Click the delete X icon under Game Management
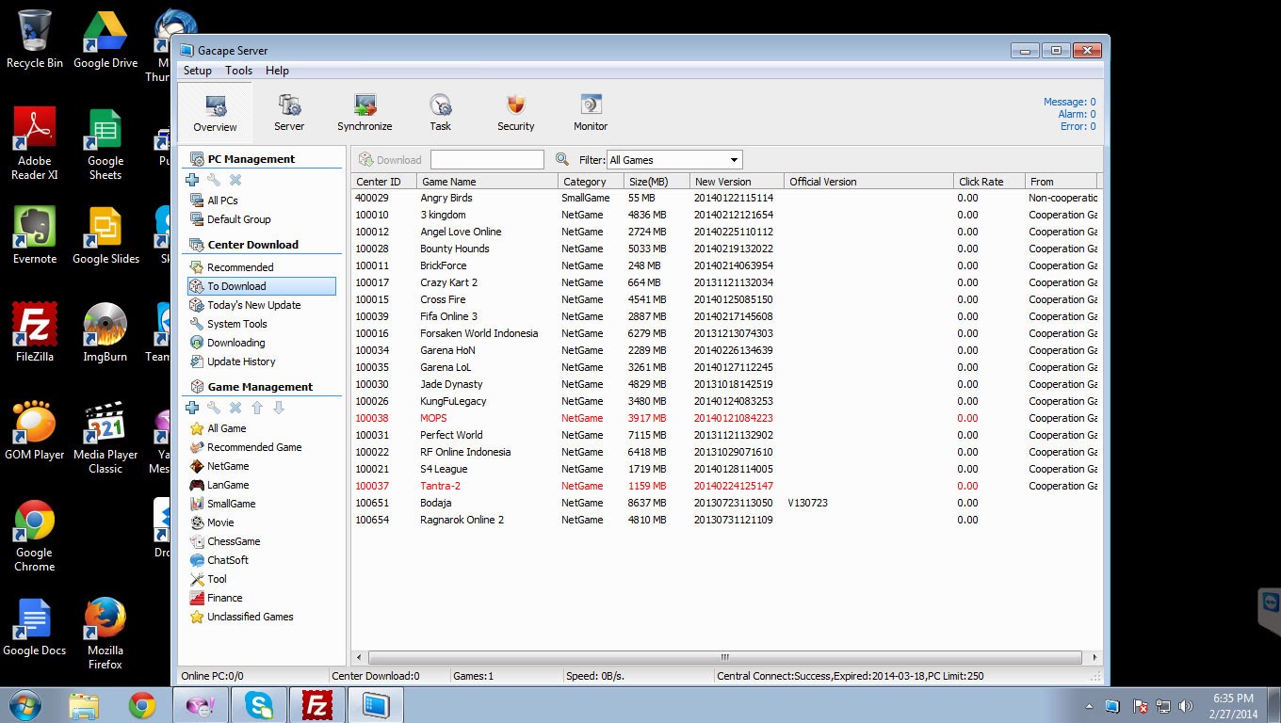Image resolution: width=1281 pixels, height=723 pixels. click(x=235, y=408)
